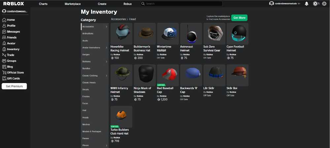This screenshot has height=148, width=330.
Task: Open the Create tab
Action: (102, 4)
